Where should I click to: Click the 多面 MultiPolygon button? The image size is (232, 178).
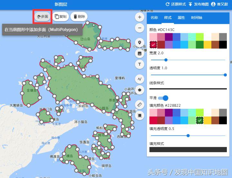pyautogui.click(x=43, y=16)
